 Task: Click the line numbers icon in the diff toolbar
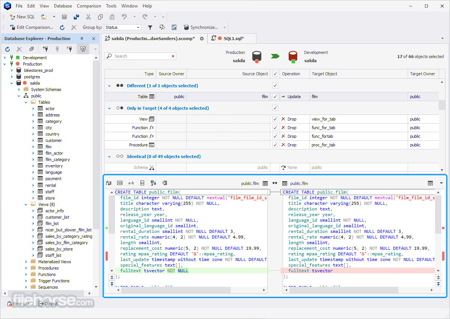120,183
